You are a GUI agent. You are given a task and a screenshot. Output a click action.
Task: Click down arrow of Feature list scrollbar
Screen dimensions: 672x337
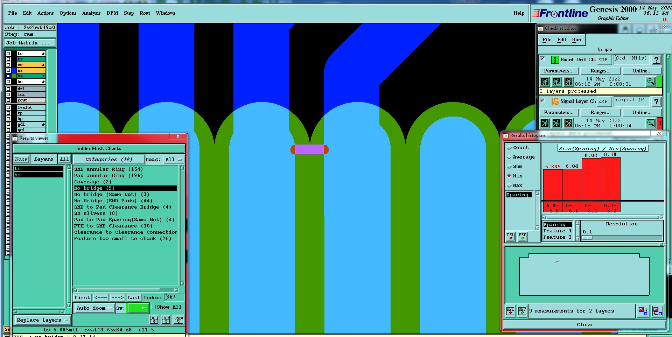pyautogui.click(x=577, y=239)
